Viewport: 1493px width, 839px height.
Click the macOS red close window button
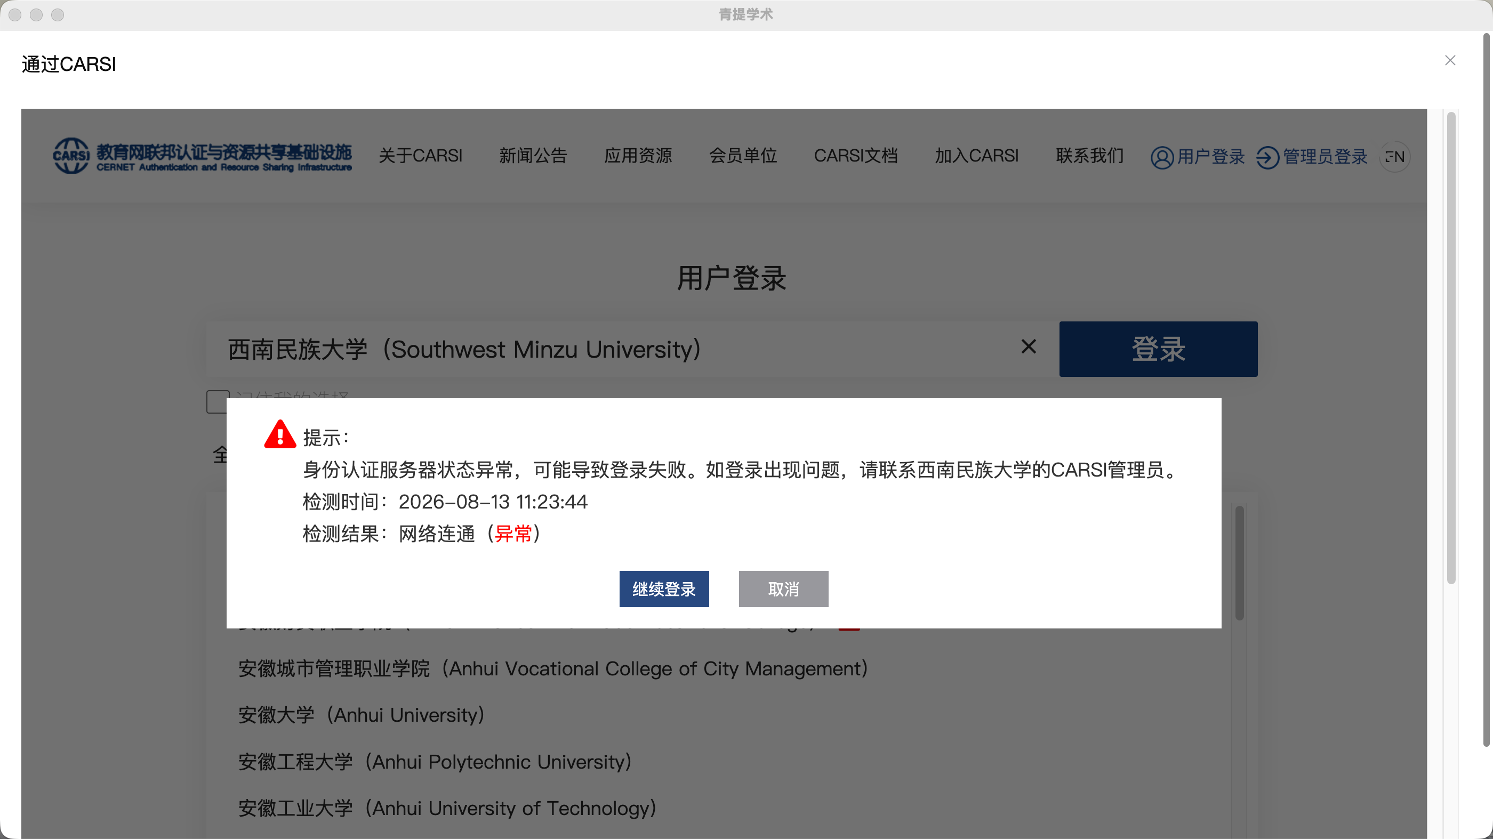pyautogui.click(x=15, y=14)
